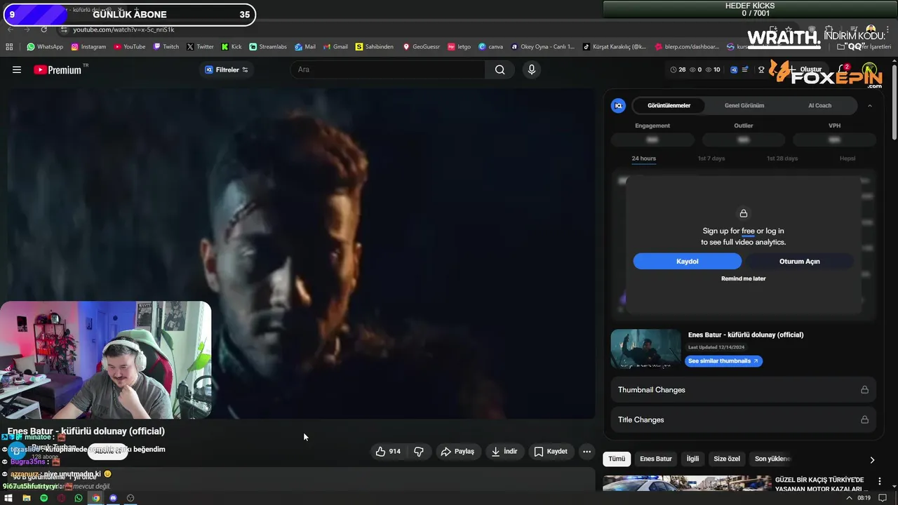
Task: Open the canva bookmark
Action: click(491, 47)
